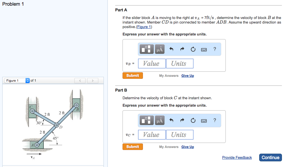The width and height of the screenshot is (289, 167).
Task: Reset Part A answer with the circular arrow icon
Action: (x=193, y=49)
